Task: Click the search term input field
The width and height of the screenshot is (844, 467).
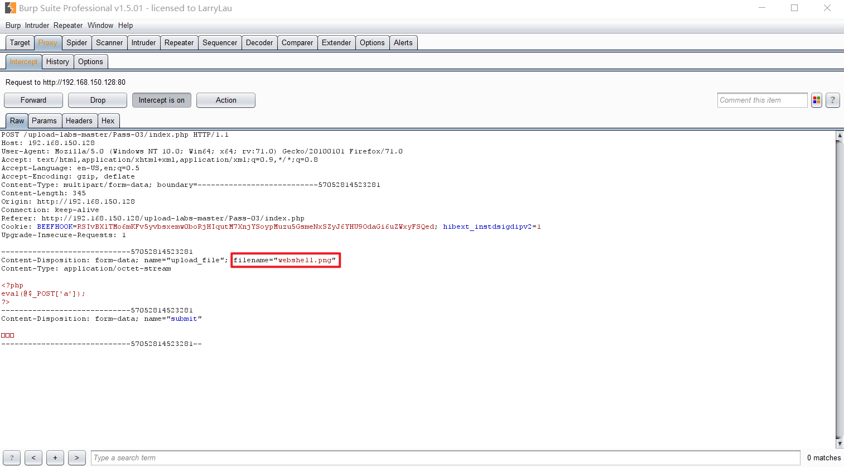Action: tap(445, 458)
